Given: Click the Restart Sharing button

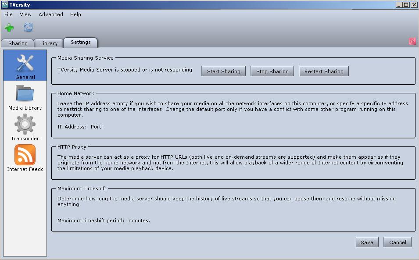Looking at the screenshot, I should [324, 71].
